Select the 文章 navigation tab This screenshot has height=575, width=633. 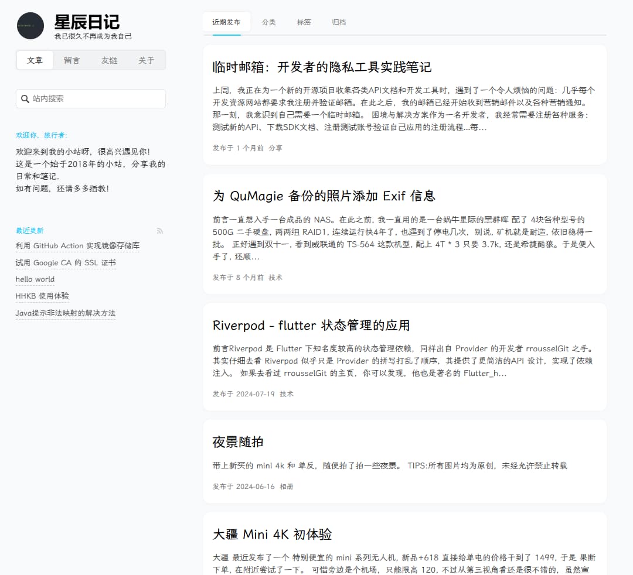click(x=35, y=60)
